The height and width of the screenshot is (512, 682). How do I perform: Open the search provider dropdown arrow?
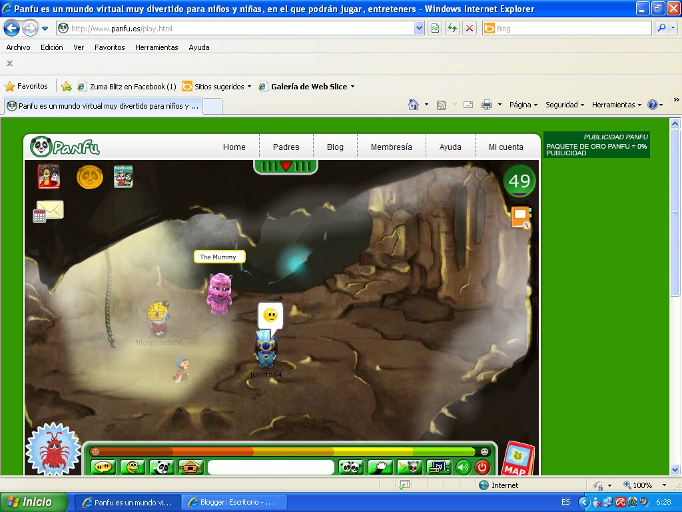tap(673, 28)
